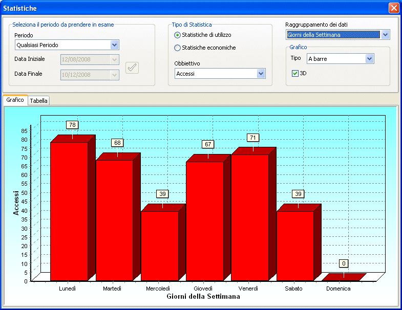402x310 pixels.
Task: Expand the Data Iniziale date picker arrow
Action: pos(114,59)
